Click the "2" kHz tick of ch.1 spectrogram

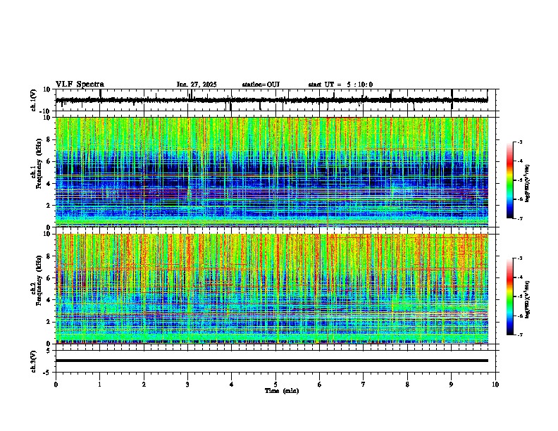[49, 206]
